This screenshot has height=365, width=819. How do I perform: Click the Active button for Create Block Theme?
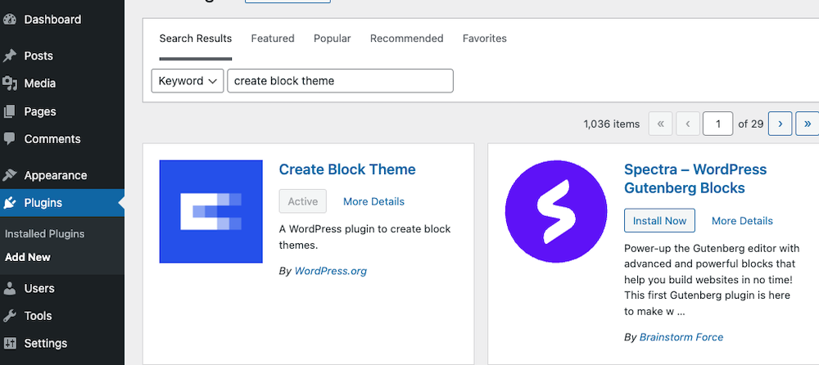[303, 201]
